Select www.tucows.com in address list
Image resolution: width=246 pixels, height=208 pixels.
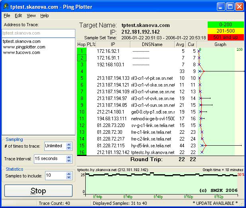point(22,53)
